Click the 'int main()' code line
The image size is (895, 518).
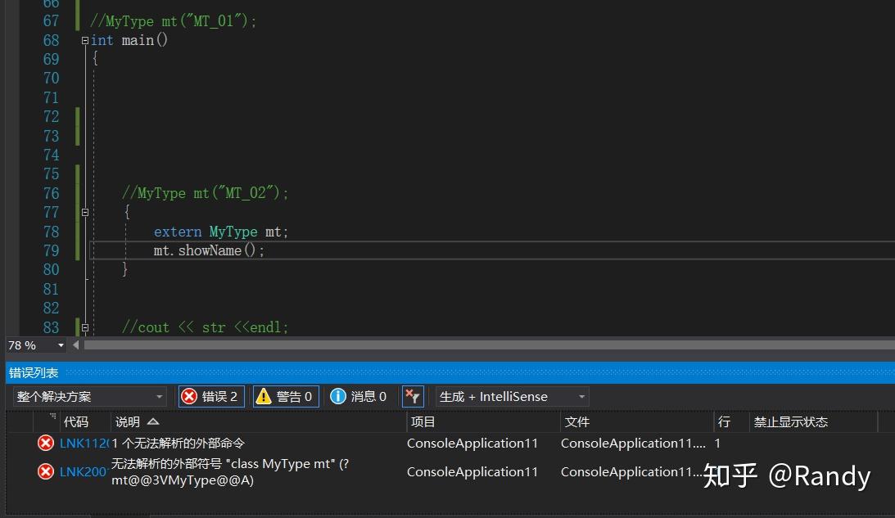129,40
